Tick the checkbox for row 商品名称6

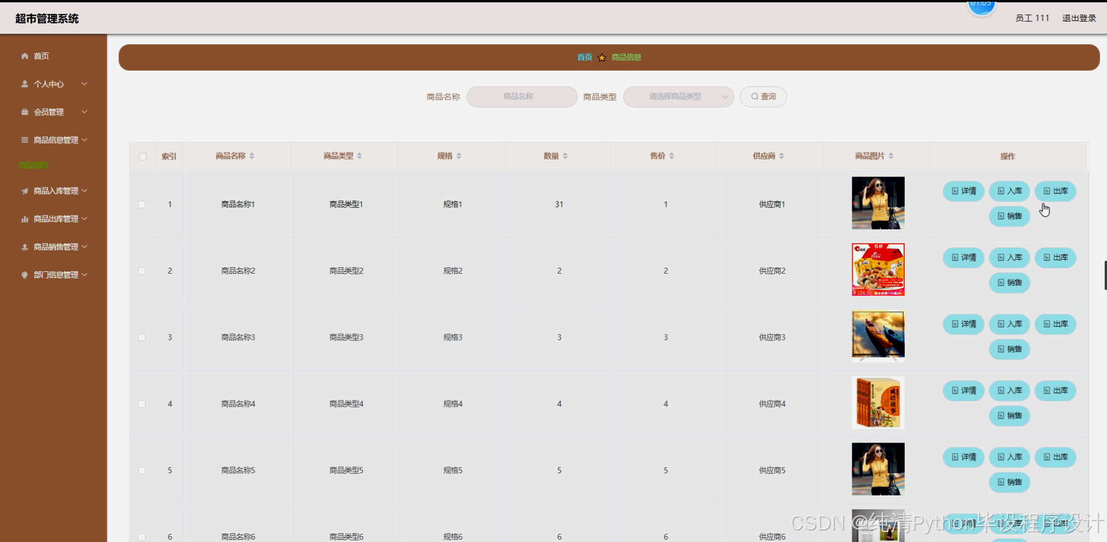pyautogui.click(x=142, y=537)
